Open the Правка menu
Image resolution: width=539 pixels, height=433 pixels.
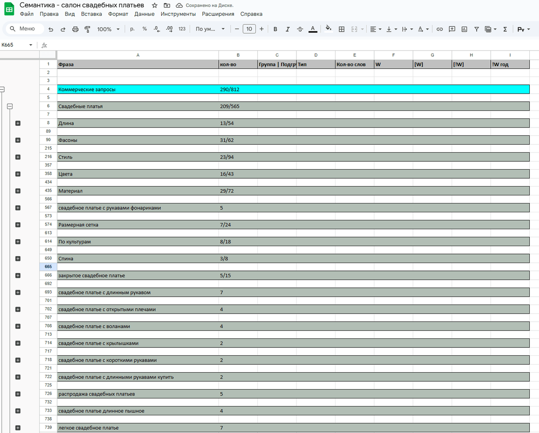click(49, 14)
